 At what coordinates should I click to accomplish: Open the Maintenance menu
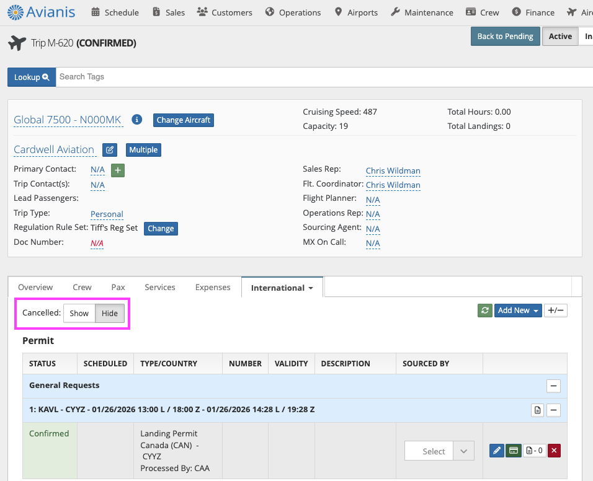(x=422, y=12)
